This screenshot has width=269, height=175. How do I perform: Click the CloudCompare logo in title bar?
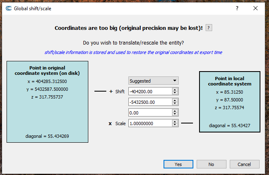pos(8,8)
